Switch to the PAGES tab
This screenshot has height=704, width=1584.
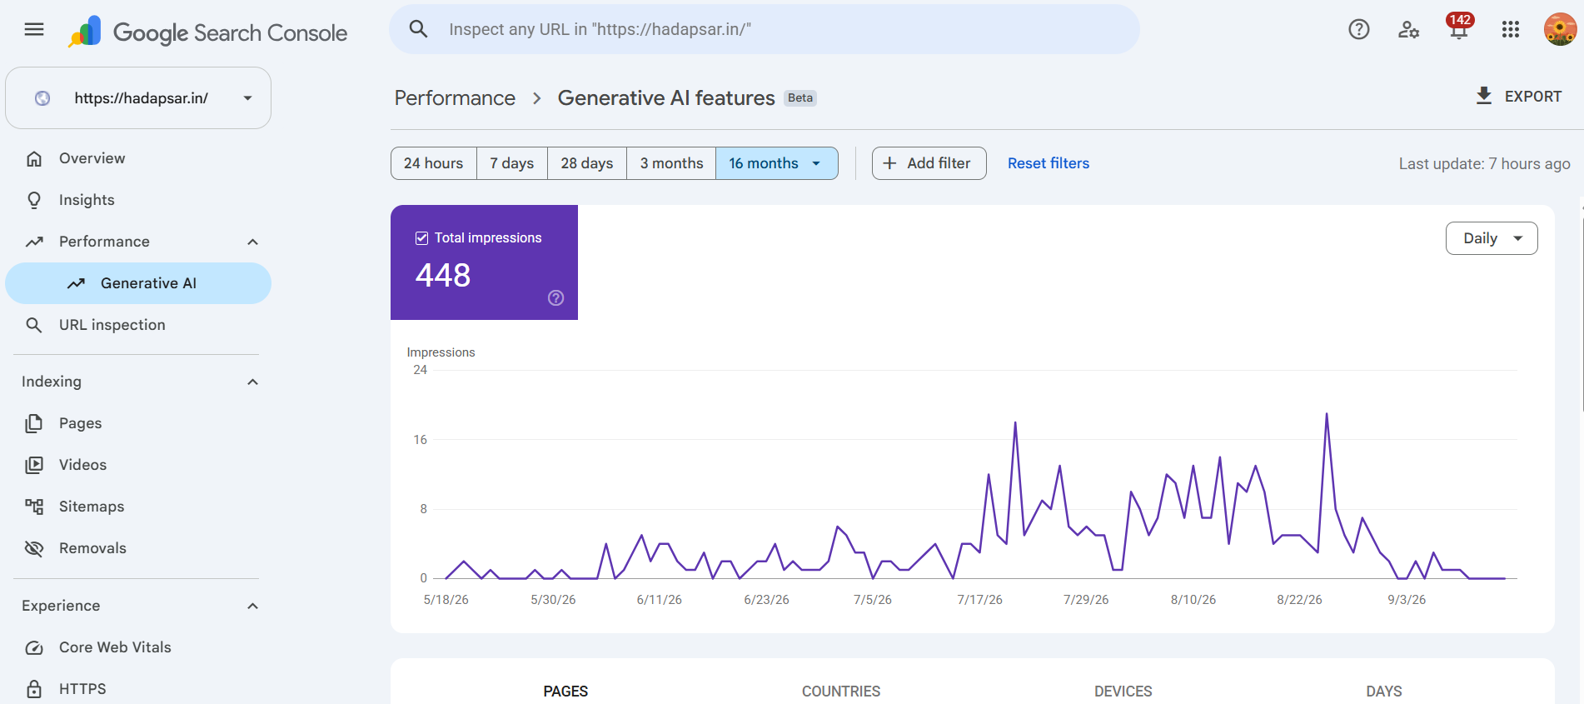(565, 691)
